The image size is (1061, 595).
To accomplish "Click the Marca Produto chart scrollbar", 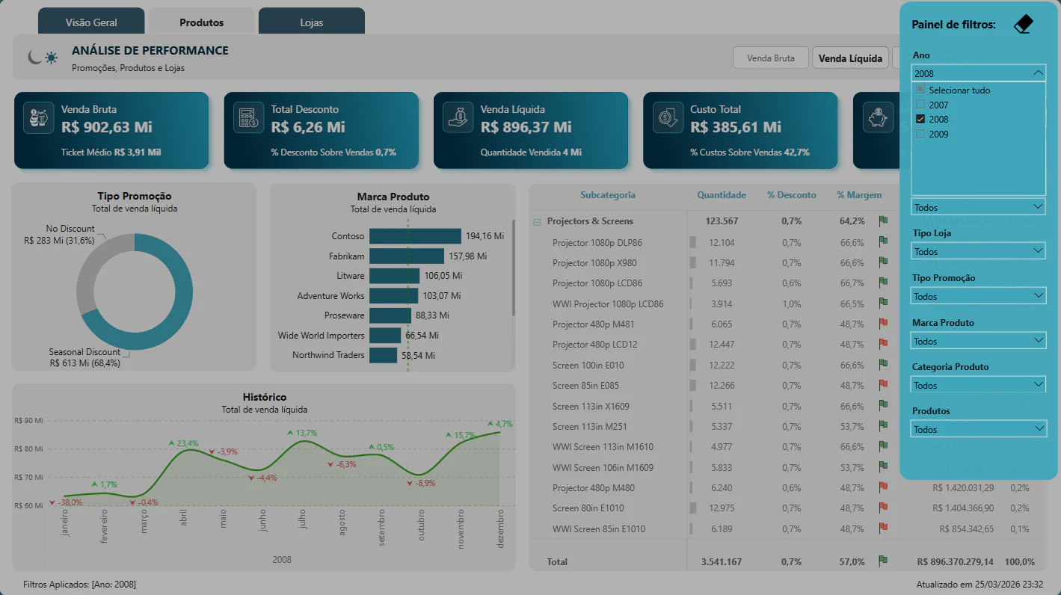I will 513,268.
